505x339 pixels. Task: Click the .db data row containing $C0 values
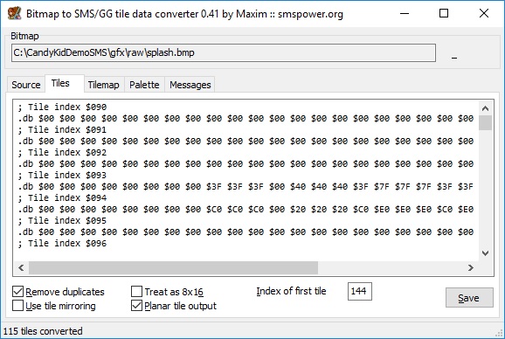(246, 210)
